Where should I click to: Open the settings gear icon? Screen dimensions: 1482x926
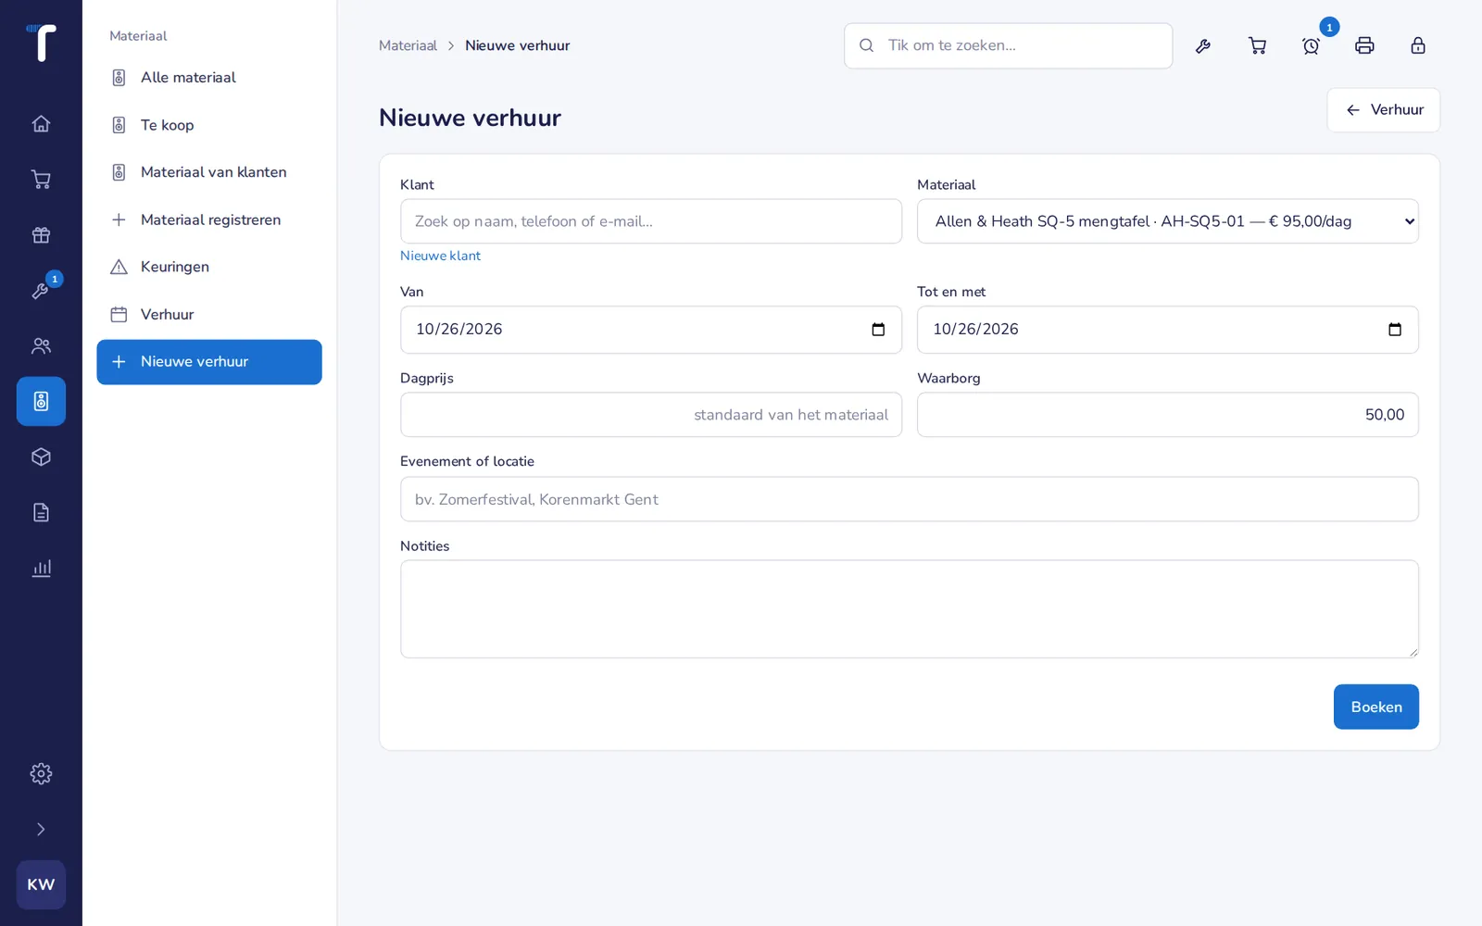click(41, 773)
